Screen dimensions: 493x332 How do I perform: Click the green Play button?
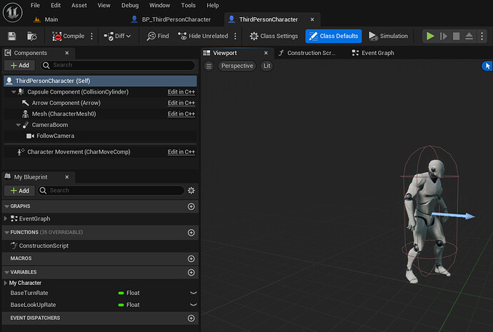click(430, 36)
